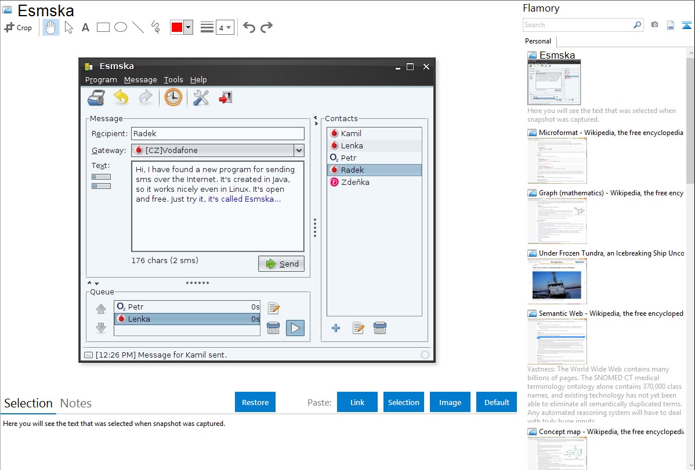The width and height of the screenshot is (695, 470).
Task: Open the Help menu in Esmska
Action: tap(198, 80)
